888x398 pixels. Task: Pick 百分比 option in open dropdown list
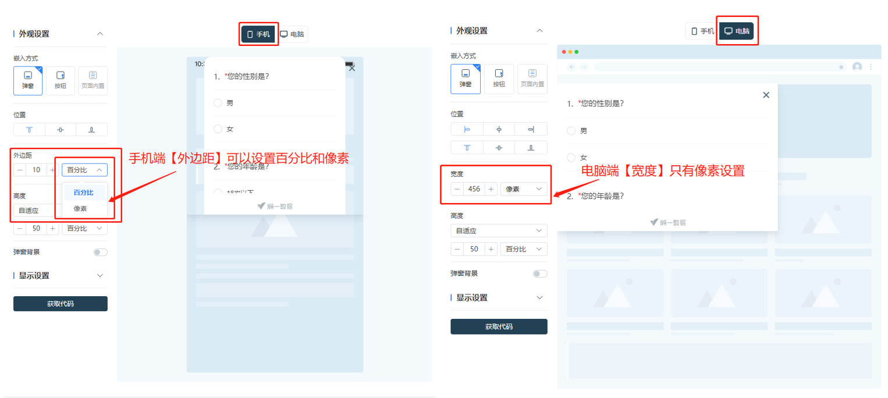(84, 193)
